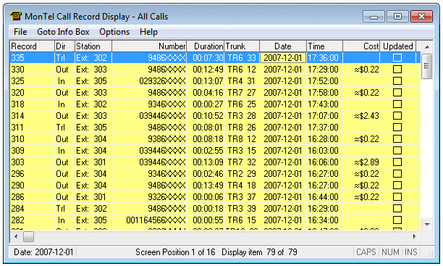Minimize the MonTel Call Record window
This screenshot has height=266, width=443.
tap(374, 17)
